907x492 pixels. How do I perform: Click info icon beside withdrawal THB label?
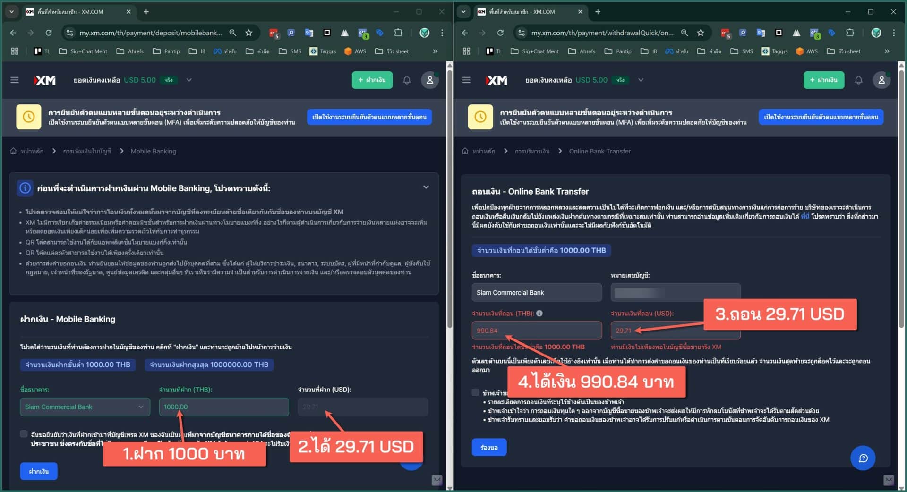[x=539, y=313]
